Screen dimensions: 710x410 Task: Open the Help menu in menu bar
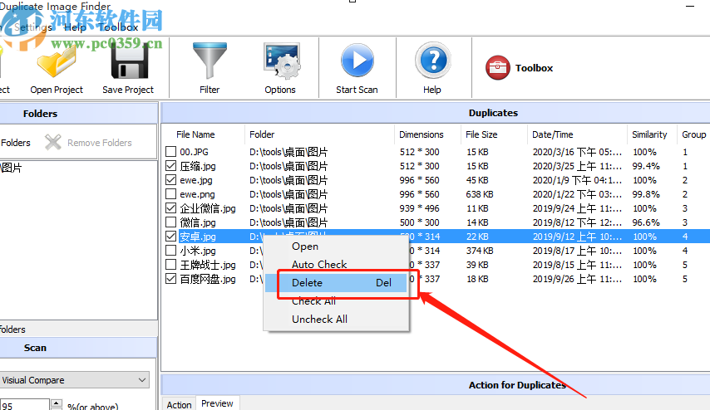point(75,27)
